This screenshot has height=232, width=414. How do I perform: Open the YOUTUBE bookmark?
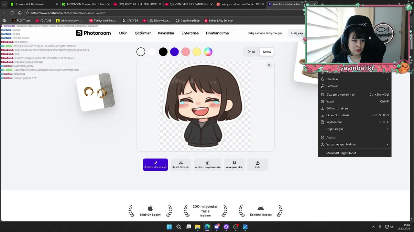[43, 21]
